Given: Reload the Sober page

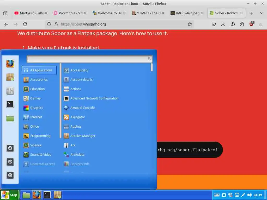Looking at the screenshot, I should (x=25, y=24).
